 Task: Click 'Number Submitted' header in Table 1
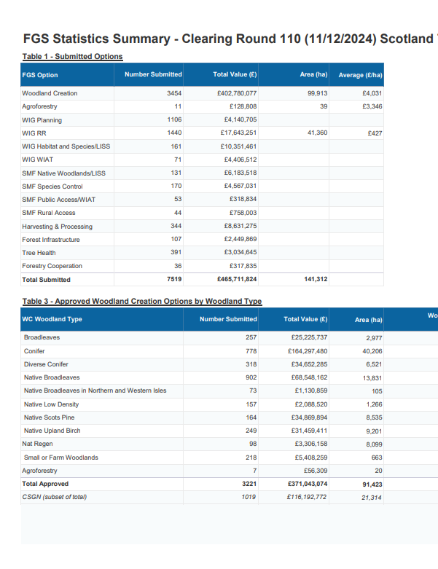click(x=153, y=74)
